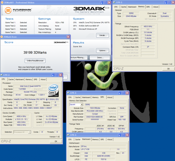The image size is (175, 161).
Task: Click the Module Size 1024 MBytes value
Action: 95,108
